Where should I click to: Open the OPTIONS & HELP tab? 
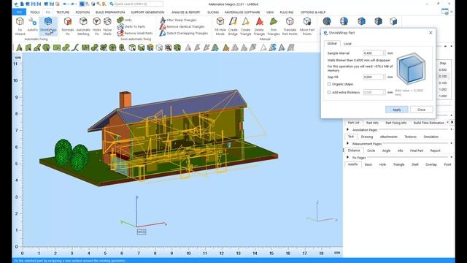coord(313,12)
